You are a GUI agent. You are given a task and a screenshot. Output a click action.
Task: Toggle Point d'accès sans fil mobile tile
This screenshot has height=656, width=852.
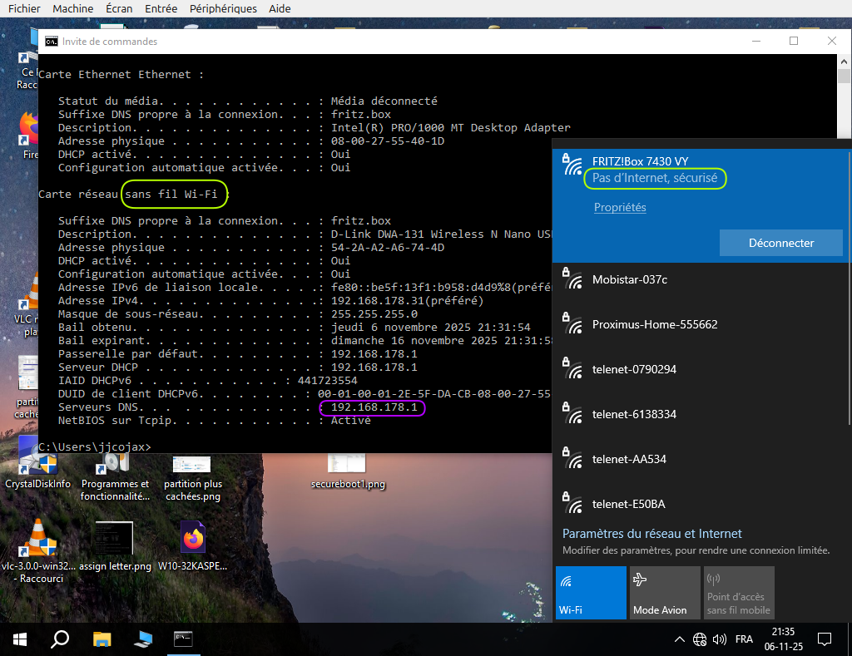click(x=739, y=593)
